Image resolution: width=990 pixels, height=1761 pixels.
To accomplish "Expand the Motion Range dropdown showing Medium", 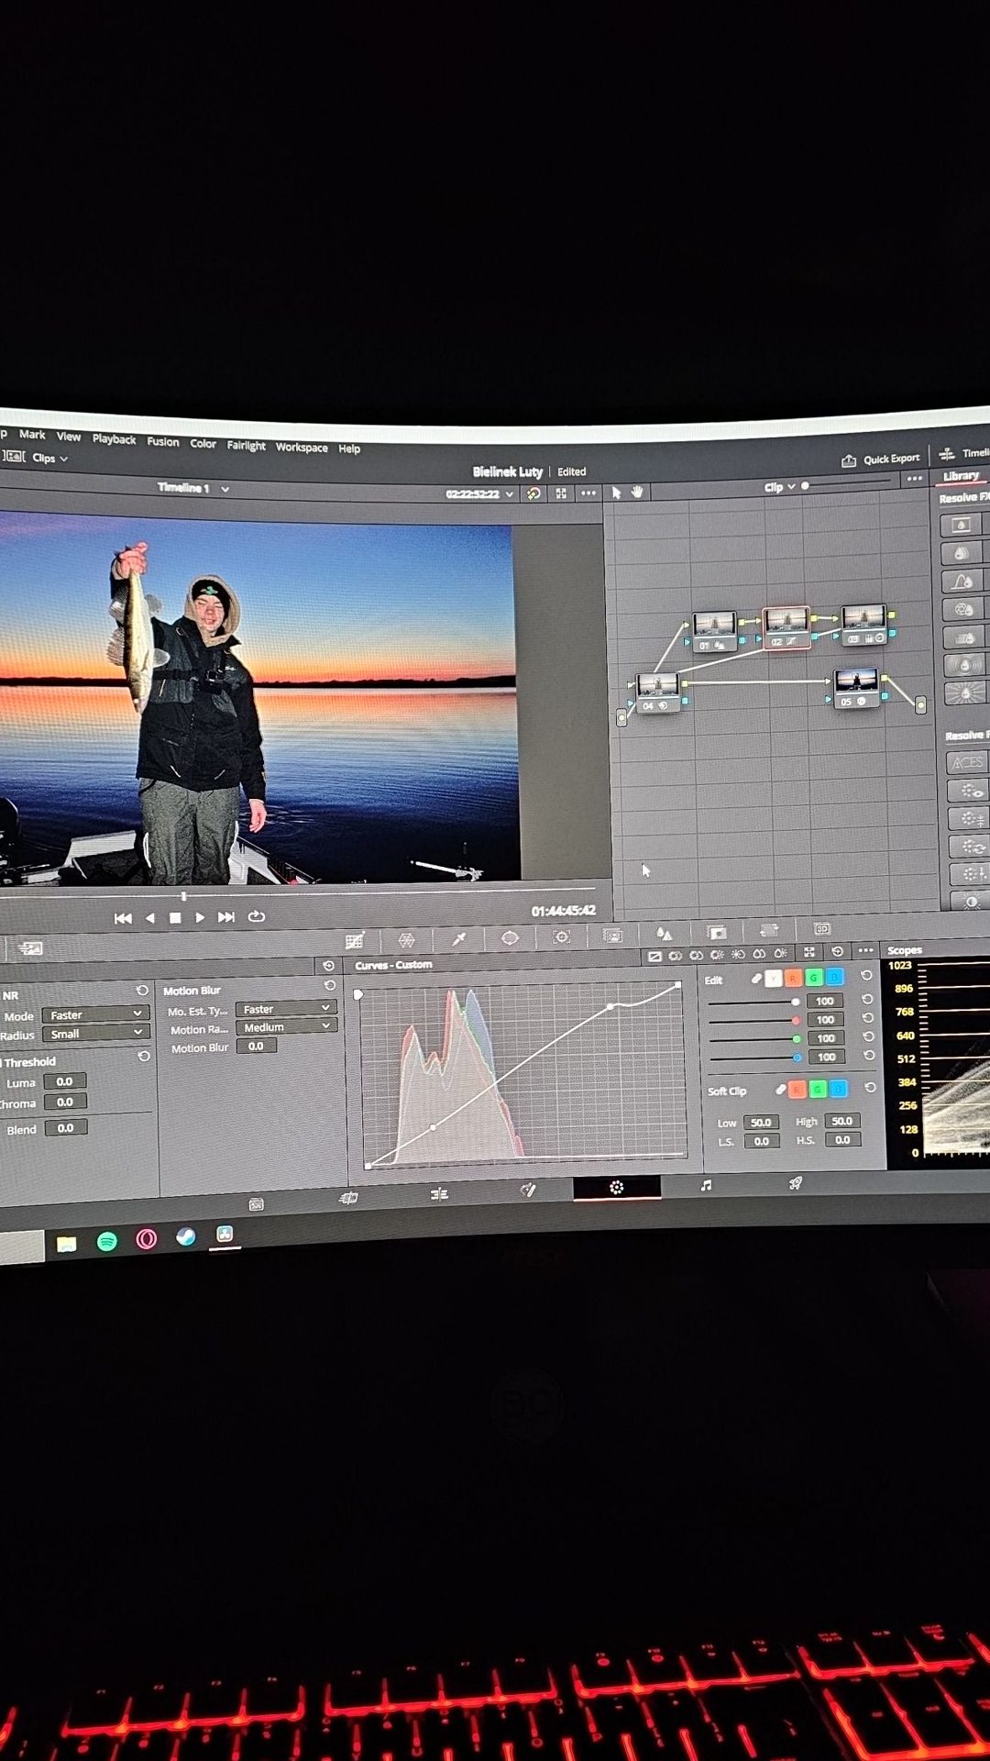I will click(x=286, y=1027).
